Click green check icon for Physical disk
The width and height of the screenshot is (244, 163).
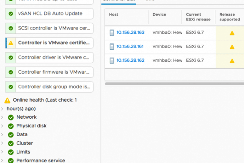pos(11,126)
